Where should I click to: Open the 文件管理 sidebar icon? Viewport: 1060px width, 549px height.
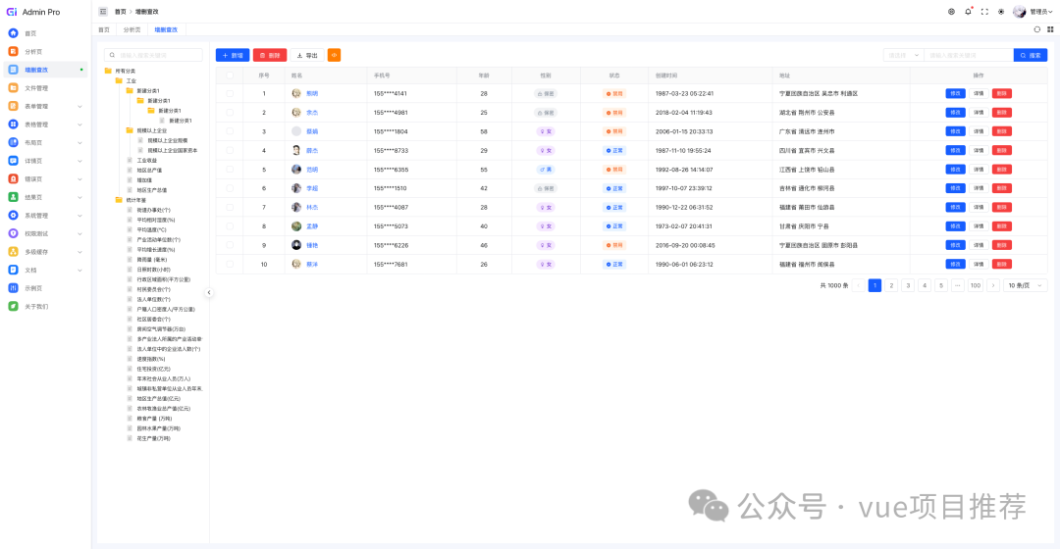click(x=13, y=88)
